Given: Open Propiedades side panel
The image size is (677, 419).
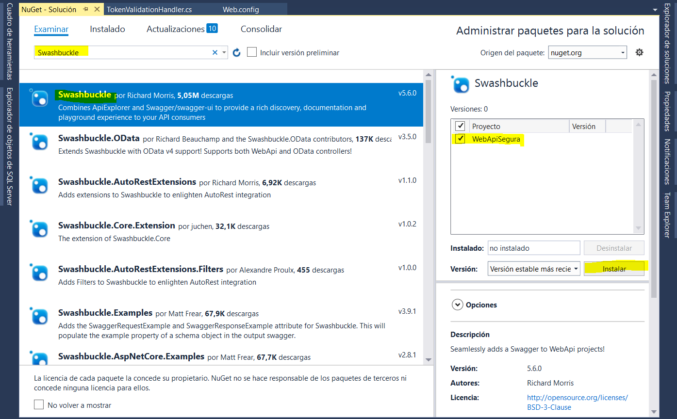Looking at the screenshot, I should 667,111.
